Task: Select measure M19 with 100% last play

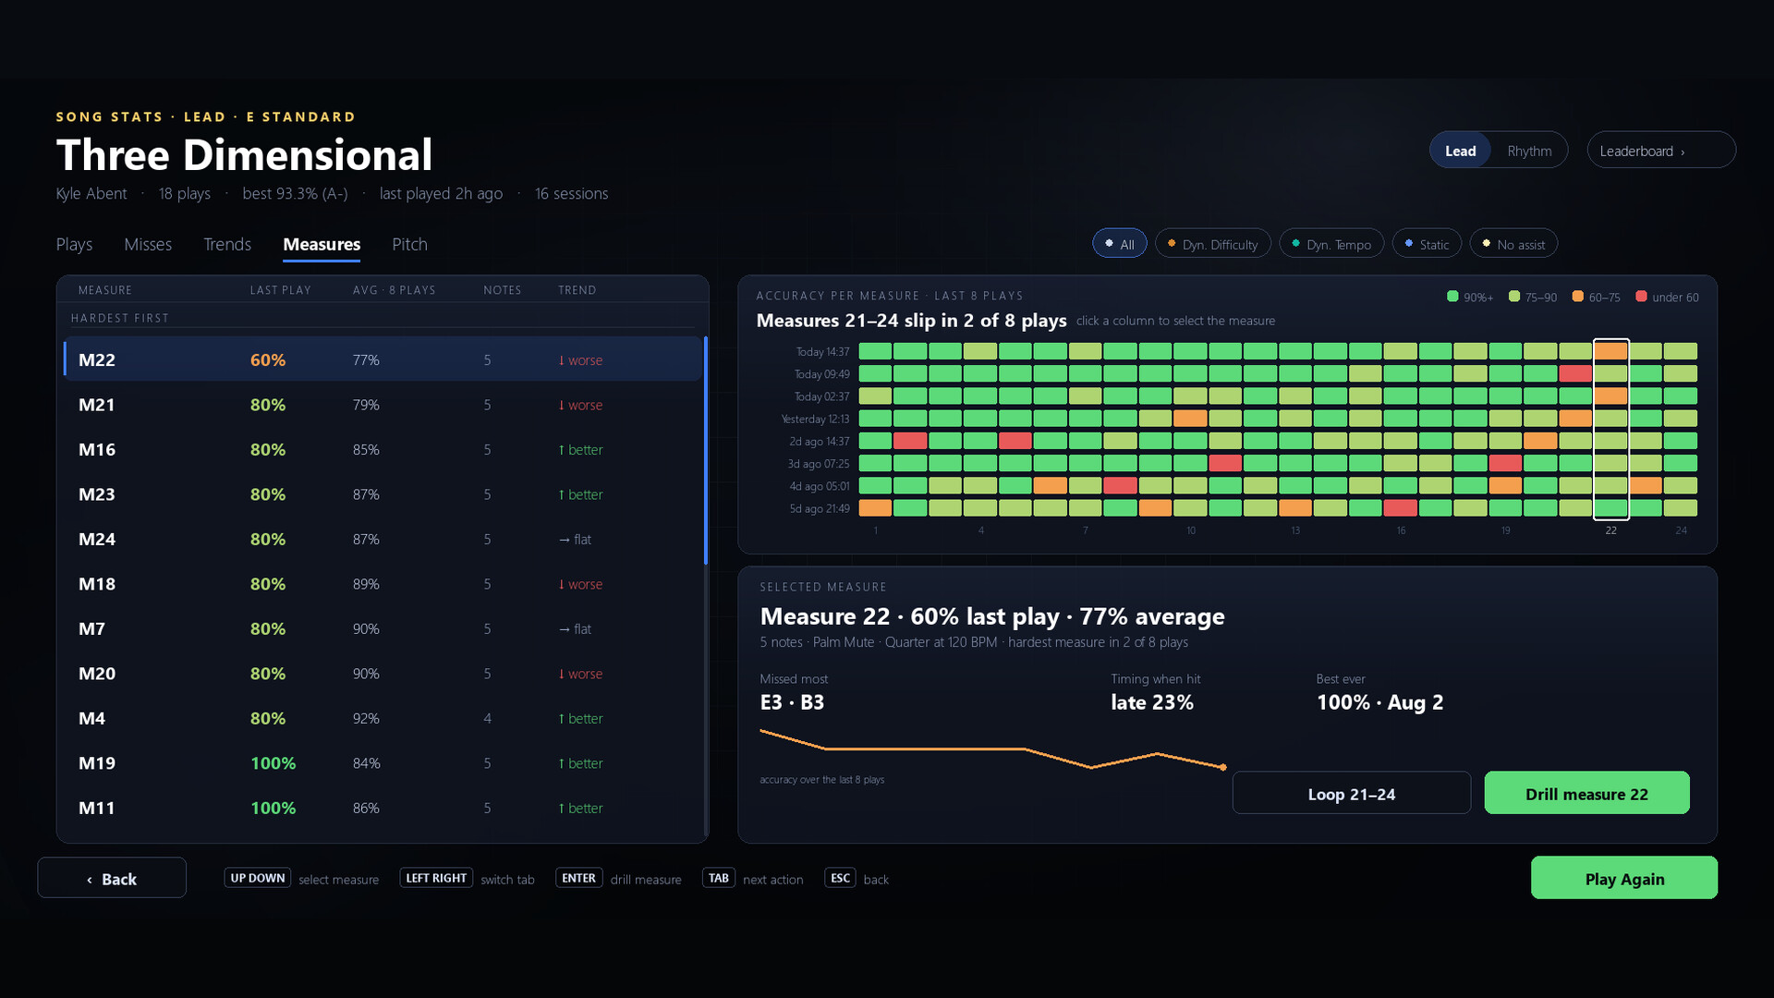Action: [383, 763]
